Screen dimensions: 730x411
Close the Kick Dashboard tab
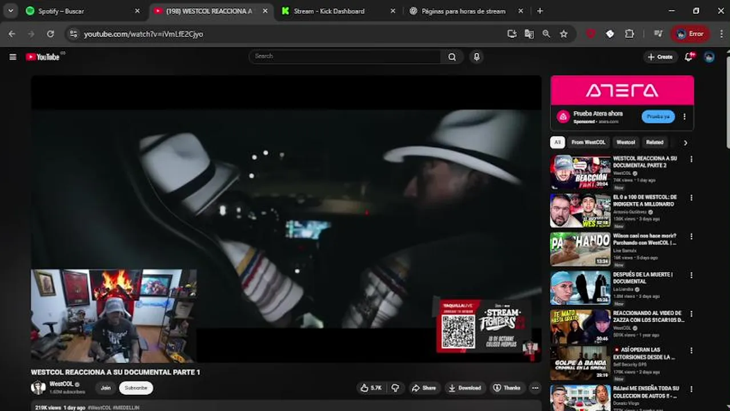pyautogui.click(x=392, y=11)
